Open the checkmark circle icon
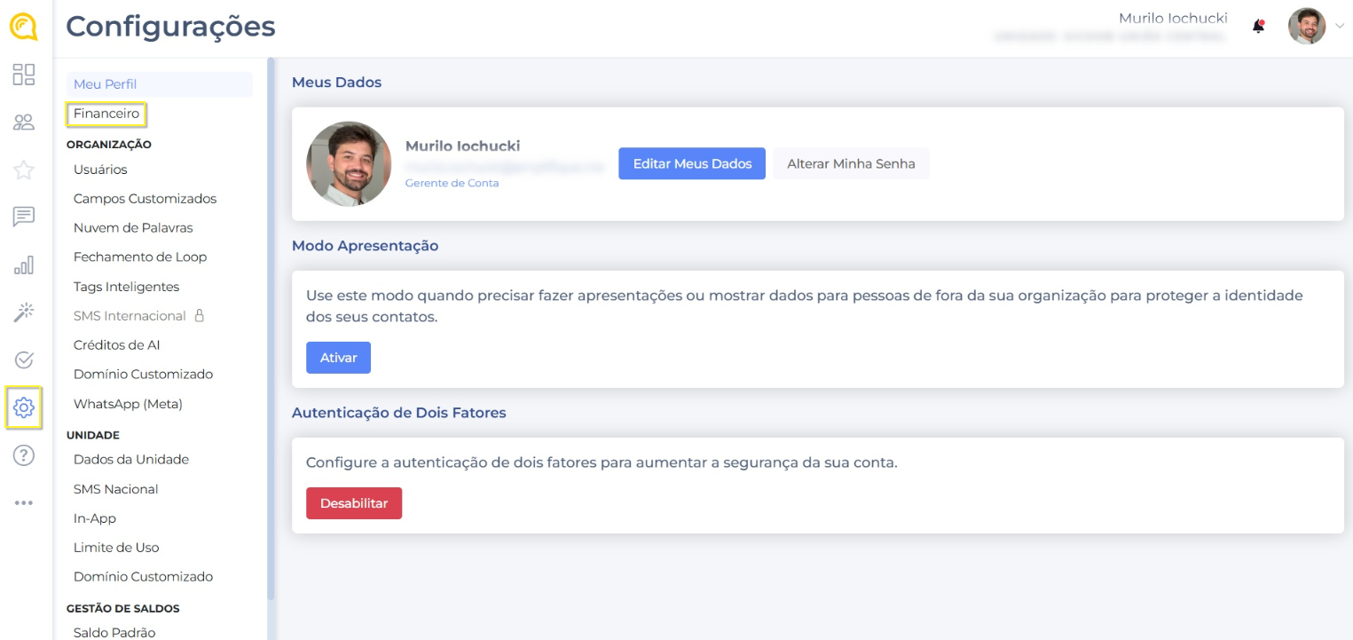The image size is (1353, 640). point(24,360)
